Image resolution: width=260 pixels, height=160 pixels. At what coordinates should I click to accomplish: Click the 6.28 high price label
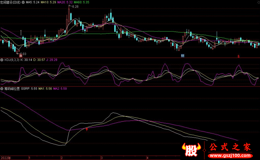point(75,7)
